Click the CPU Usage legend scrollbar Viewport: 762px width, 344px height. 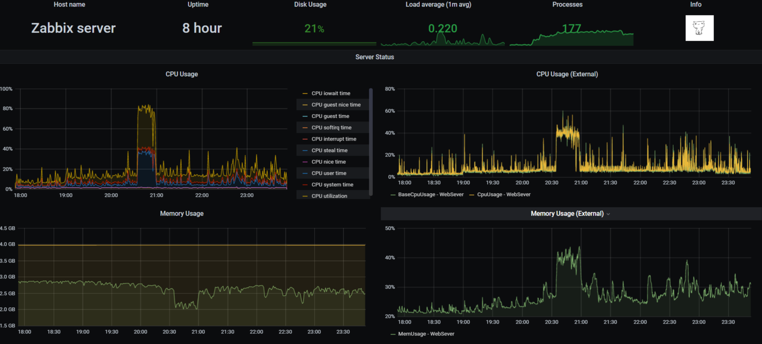[x=371, y=142]
